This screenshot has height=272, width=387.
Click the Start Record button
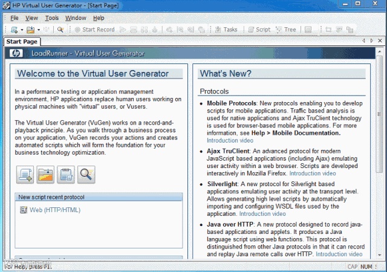click(94, 30)
